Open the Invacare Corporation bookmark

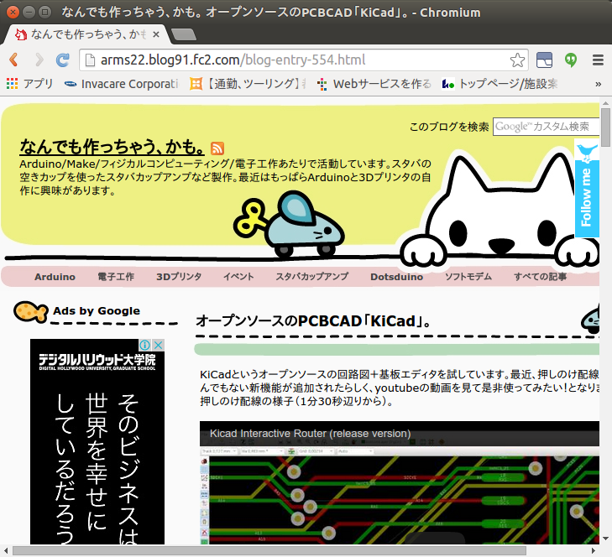121,84
